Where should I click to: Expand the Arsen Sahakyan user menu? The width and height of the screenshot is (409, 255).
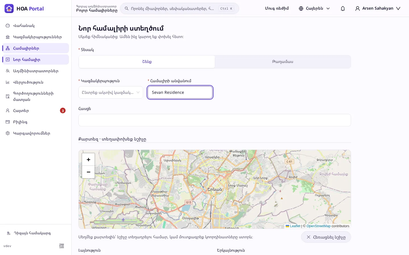pos(377,8)
